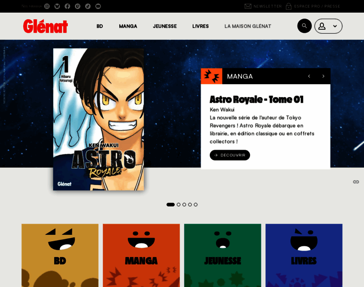Open the YouTube social icon
Image resolution: width=364 pixels, height=287 pixels.
98,6
